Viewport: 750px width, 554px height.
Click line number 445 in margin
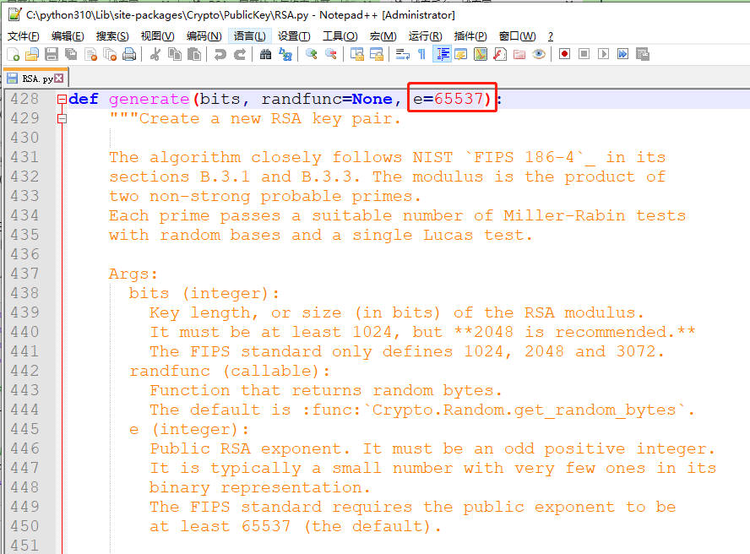24,429
